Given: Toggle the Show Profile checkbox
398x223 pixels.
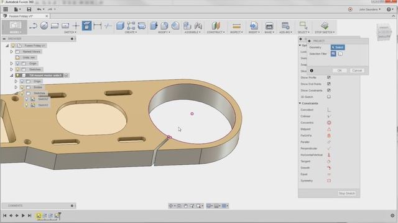Looking at the screenshot, I should 329,77.
